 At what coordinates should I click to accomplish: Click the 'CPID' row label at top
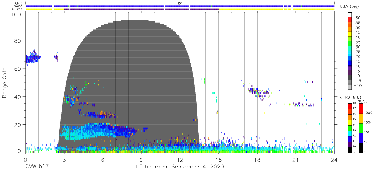[19, 3]
